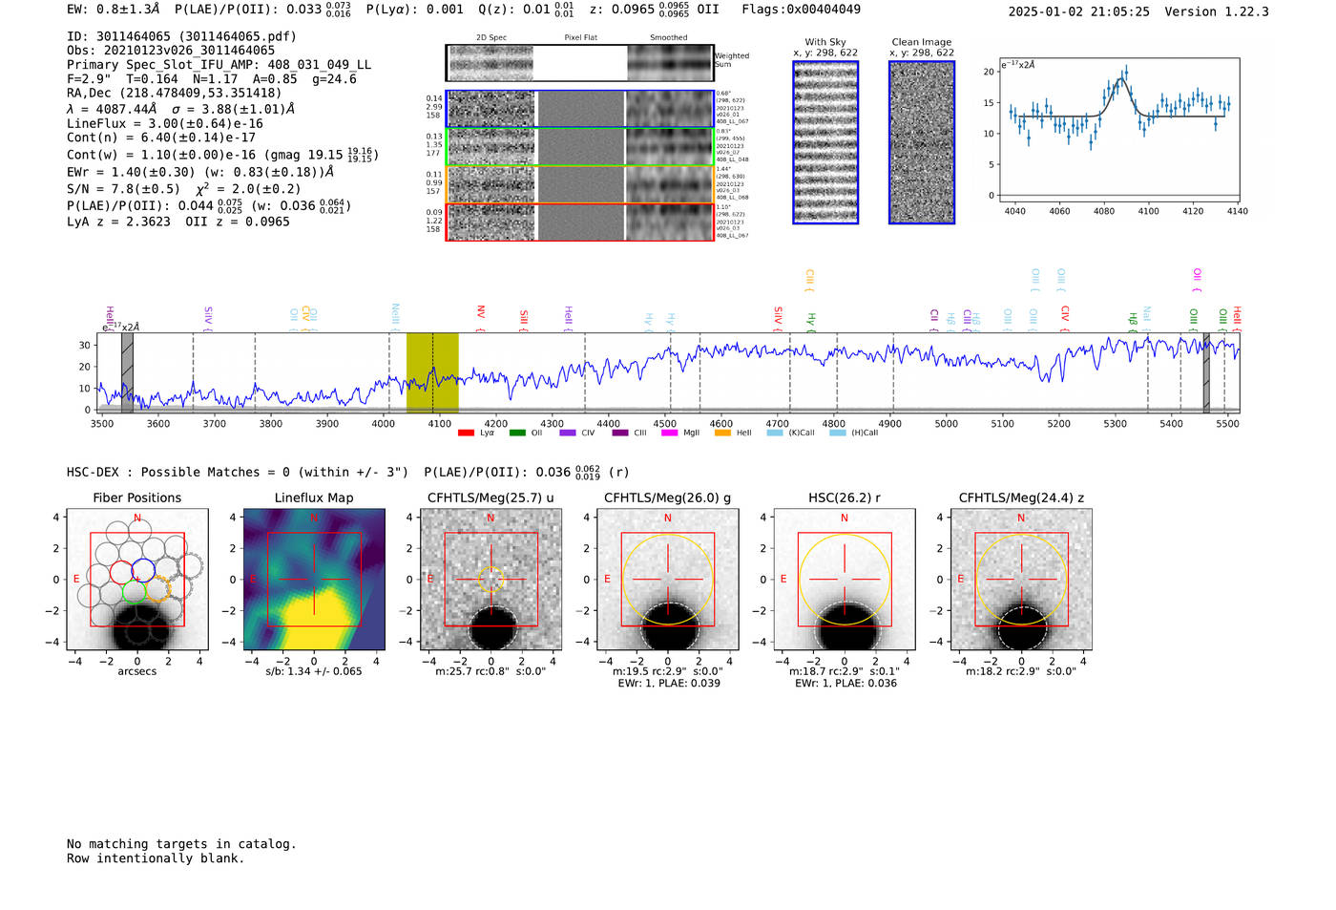Select the 'Row intentionally blank.' text

(x=156, y=858)
